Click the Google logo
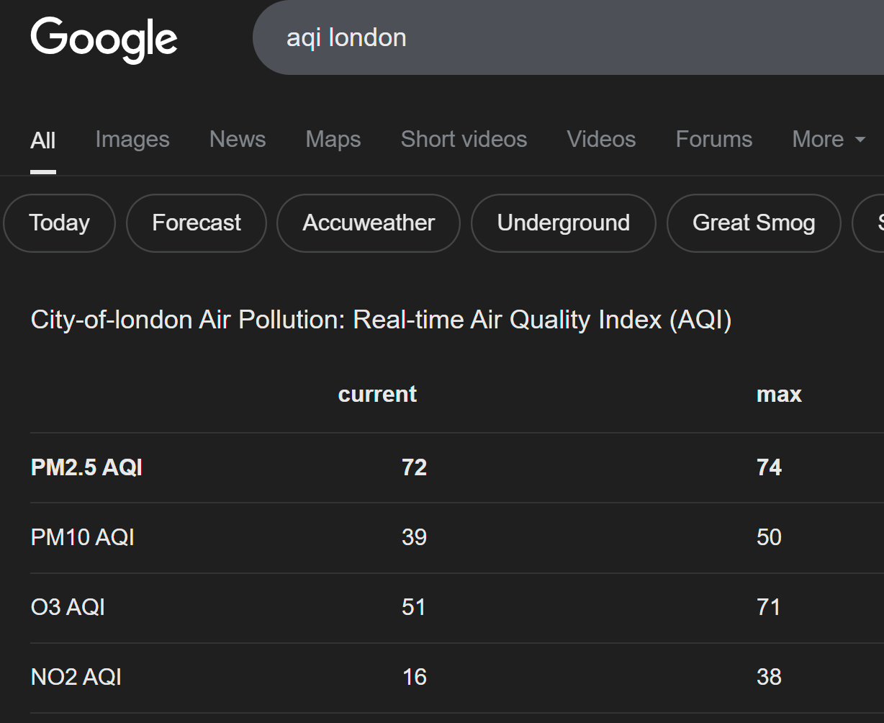Screen dimensions: 884x723 [x=104, y=39]
